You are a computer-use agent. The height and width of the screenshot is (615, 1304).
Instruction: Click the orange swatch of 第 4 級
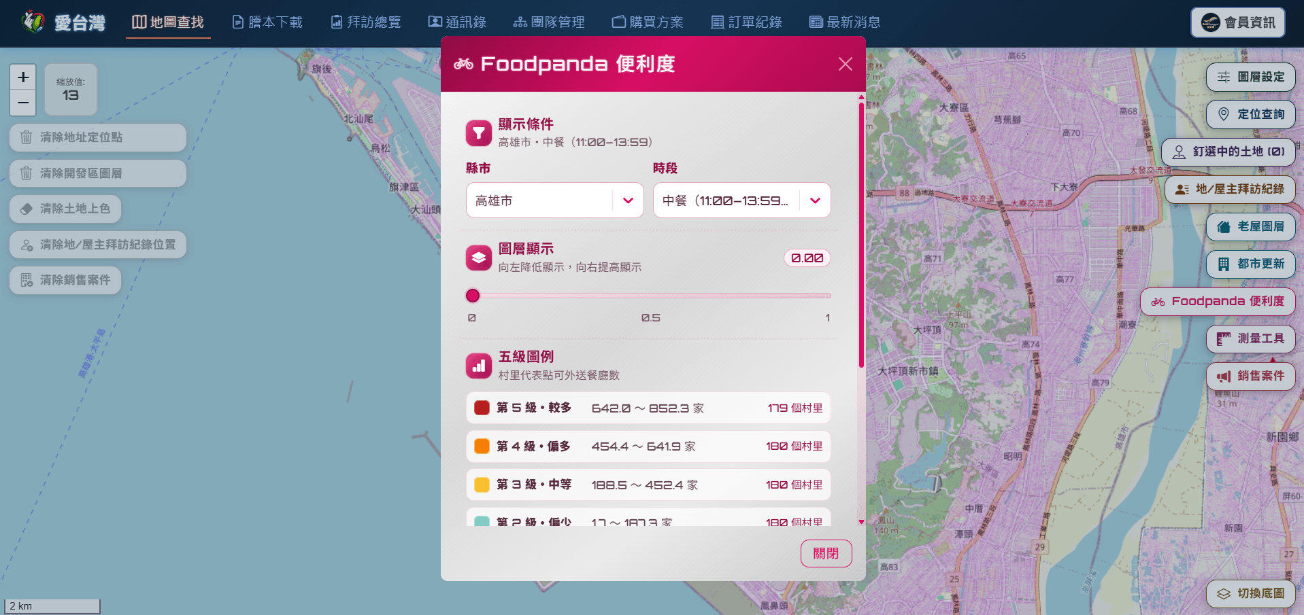(482, 446)
